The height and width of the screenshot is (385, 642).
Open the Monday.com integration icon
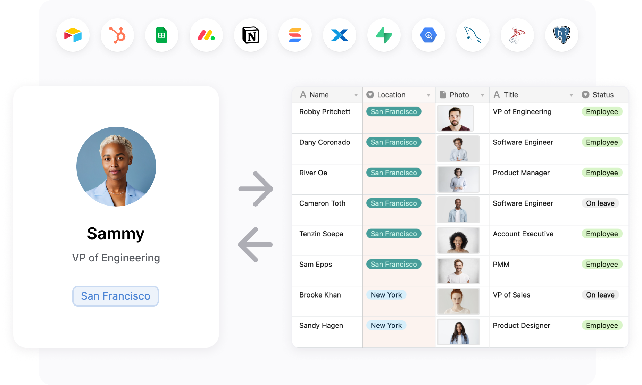click(206, 35)
